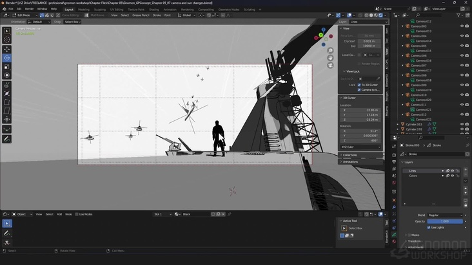Open the Grease Pencil header menu
This screenshot has width=472, height=265.
tap(140, 15)
